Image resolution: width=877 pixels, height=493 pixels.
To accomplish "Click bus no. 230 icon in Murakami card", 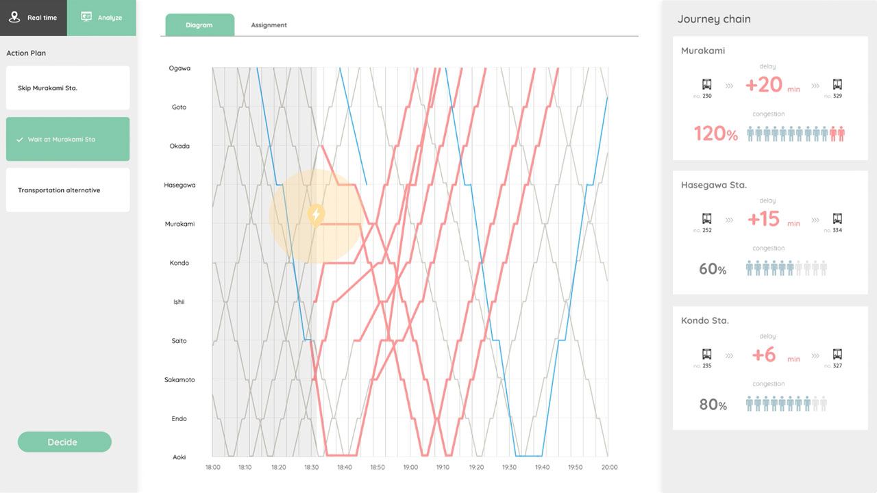I will (x=706, y=85).
